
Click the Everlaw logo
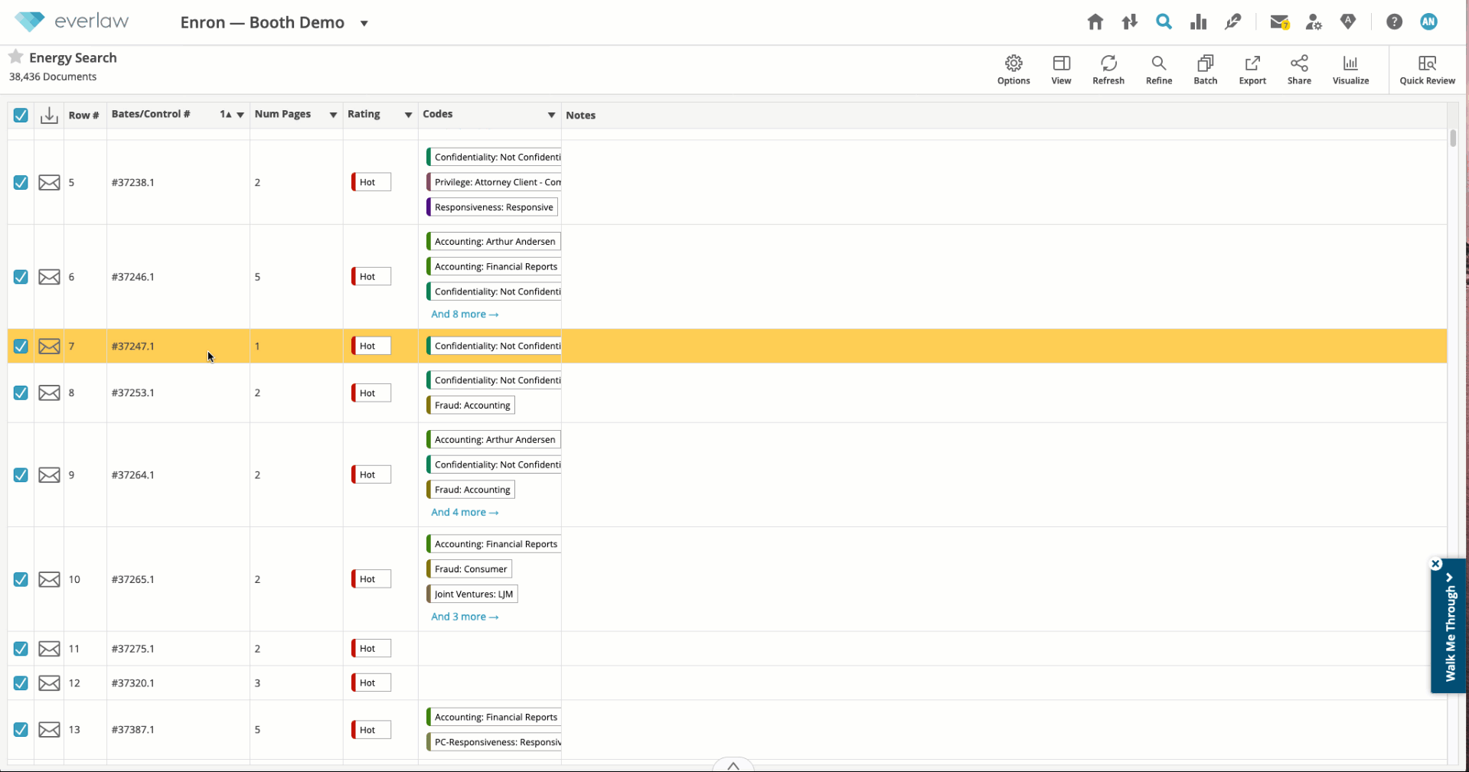pos(72,21)
